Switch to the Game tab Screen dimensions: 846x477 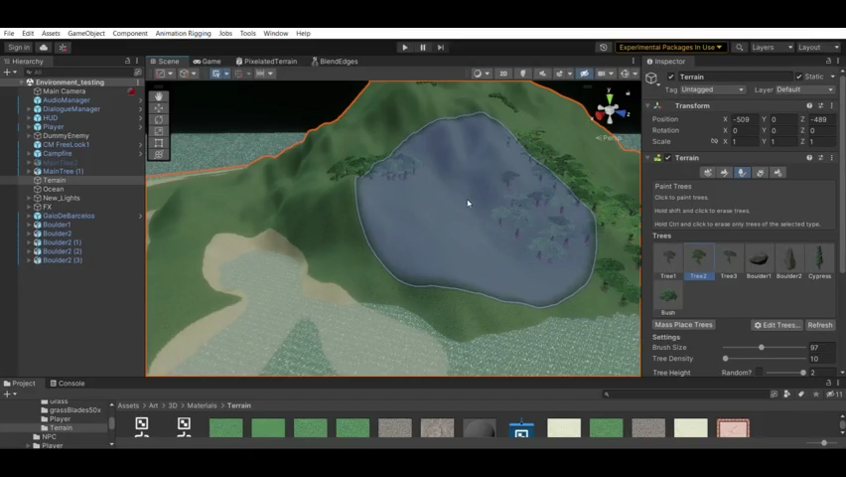pos(208,62)
